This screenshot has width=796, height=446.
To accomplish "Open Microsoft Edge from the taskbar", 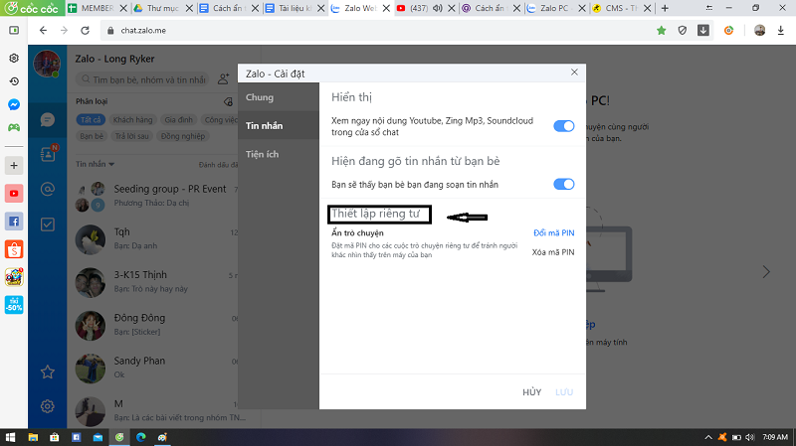I will tap(140, 437).
